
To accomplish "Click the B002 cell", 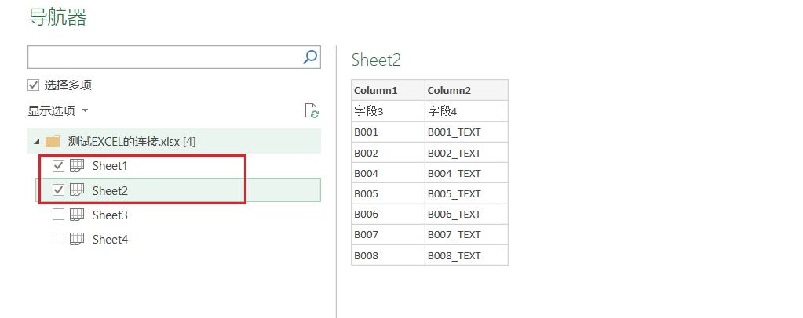I will (389, 153).
